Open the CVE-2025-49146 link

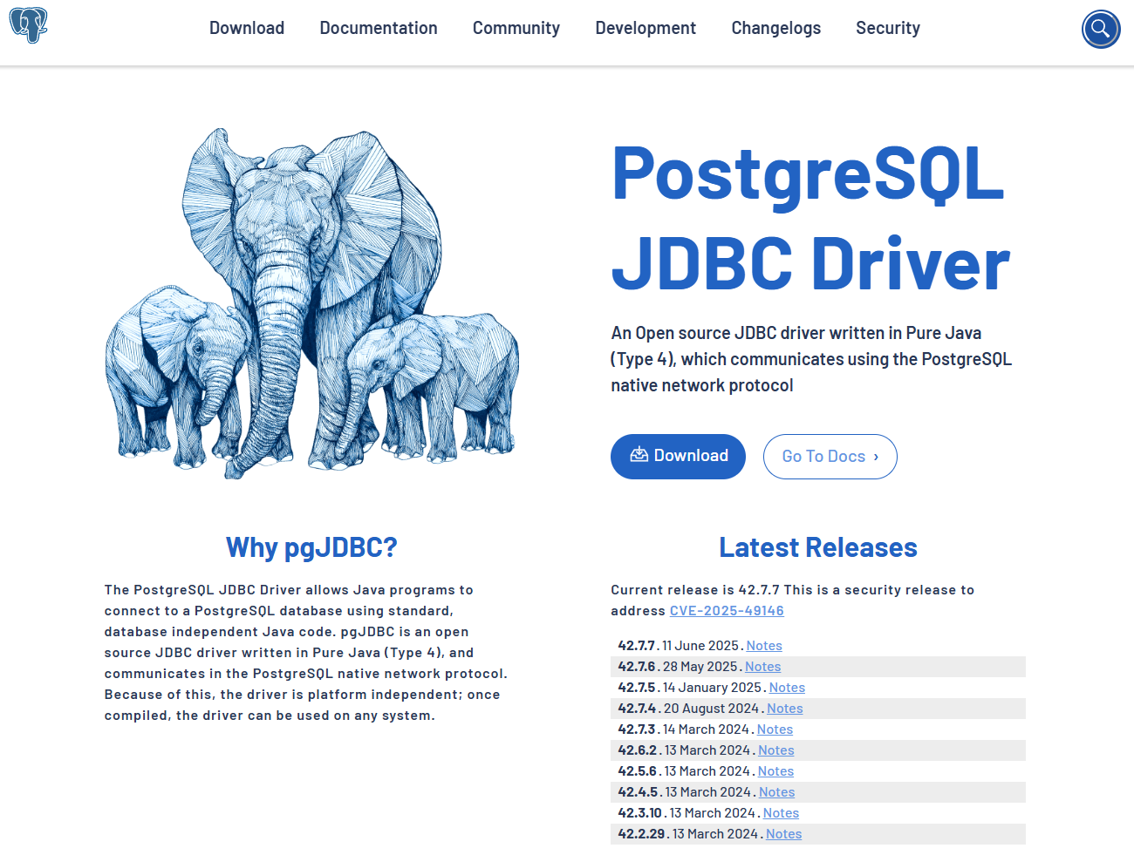(x=727, y=611)
